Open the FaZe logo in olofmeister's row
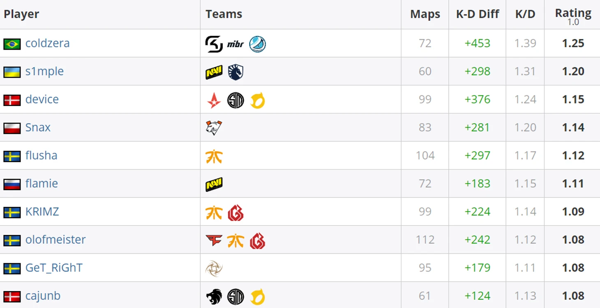 pos(214,240)
